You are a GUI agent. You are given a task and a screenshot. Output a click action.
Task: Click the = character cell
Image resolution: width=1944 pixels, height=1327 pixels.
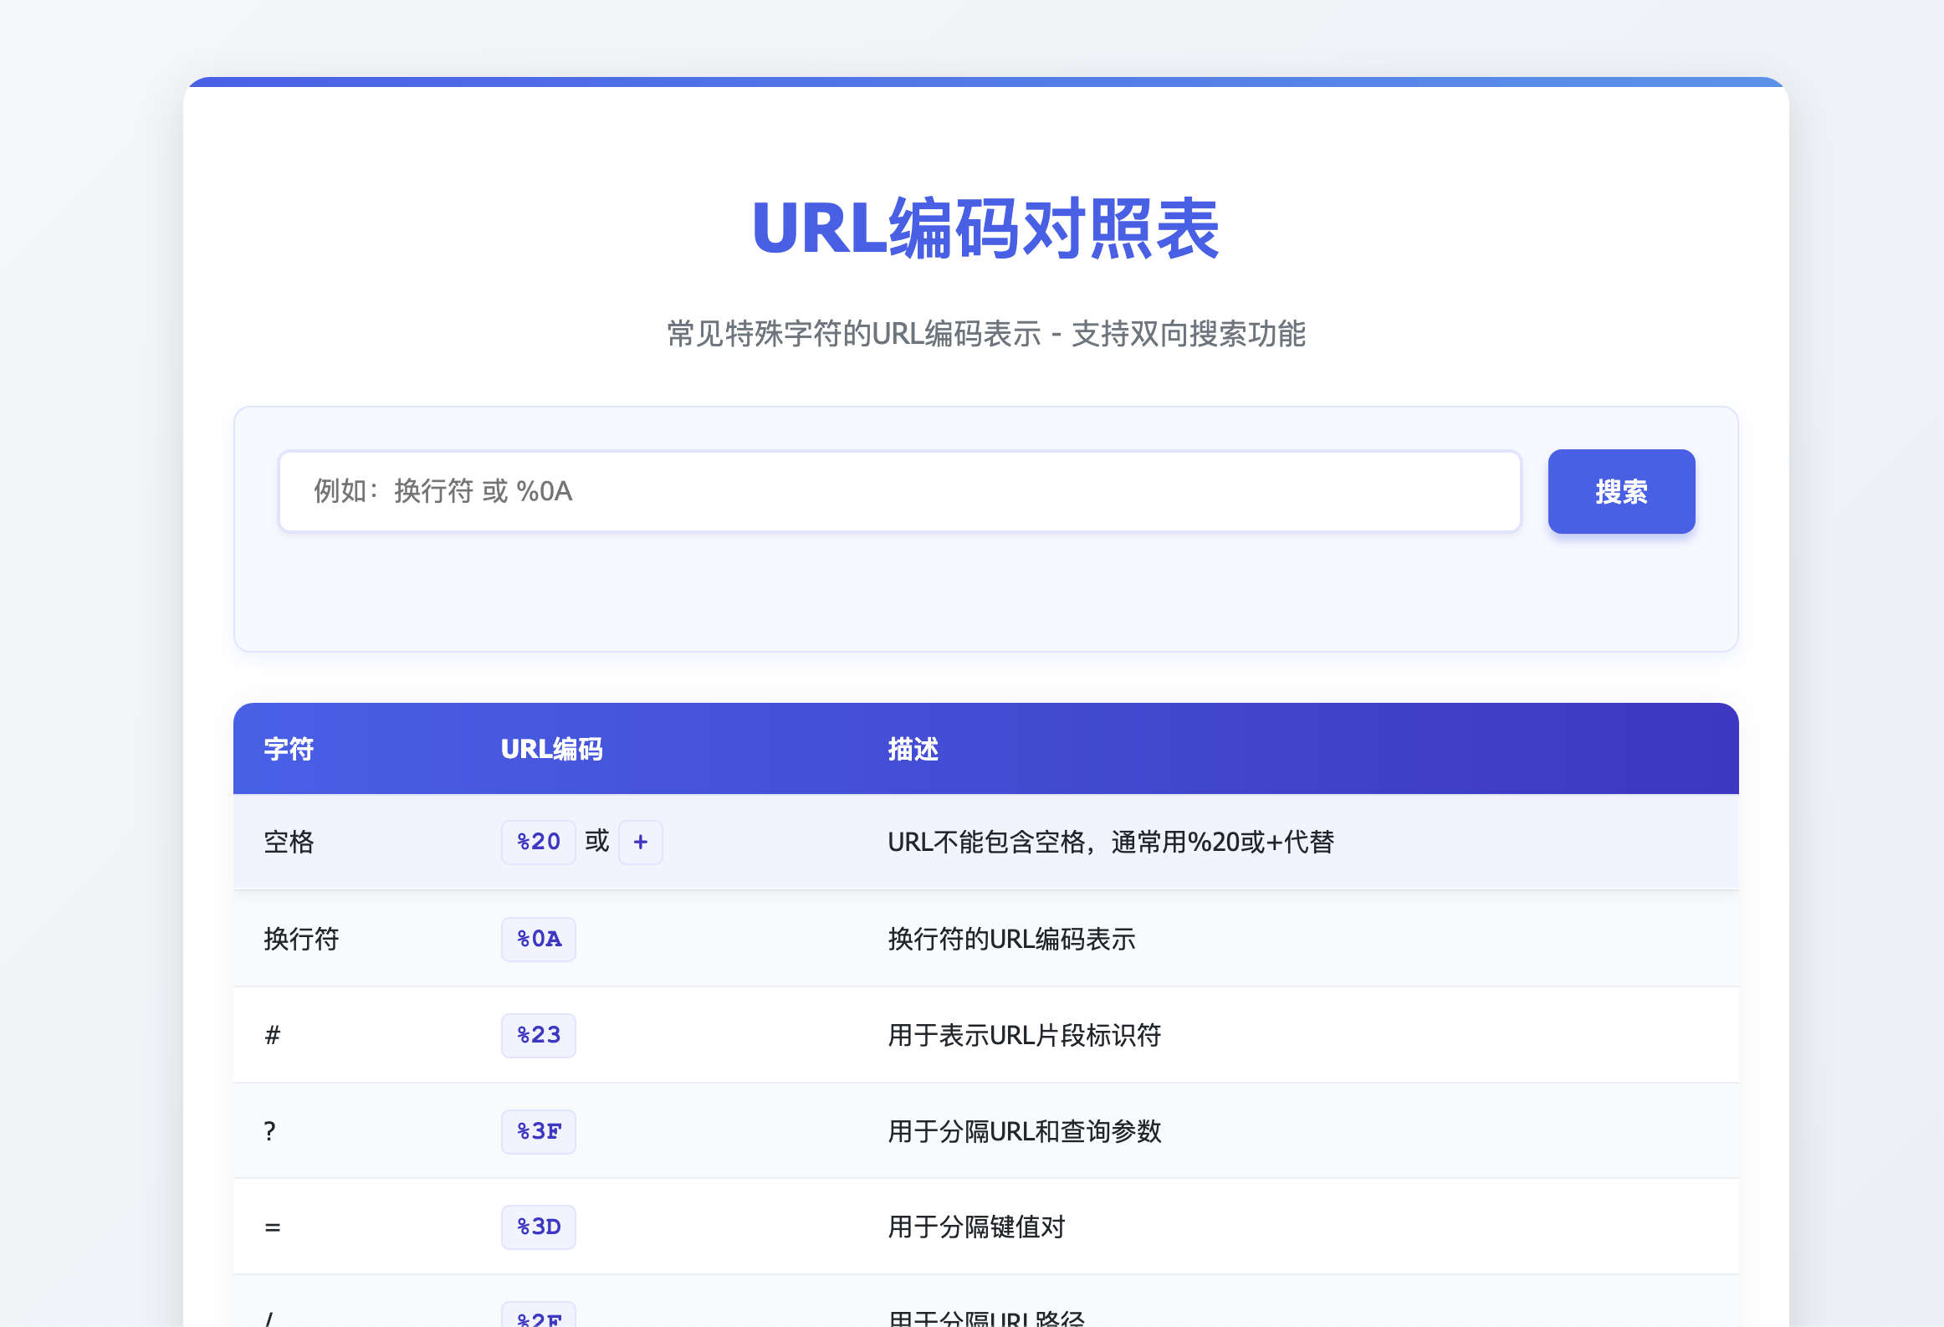[x=273, y=1227]
